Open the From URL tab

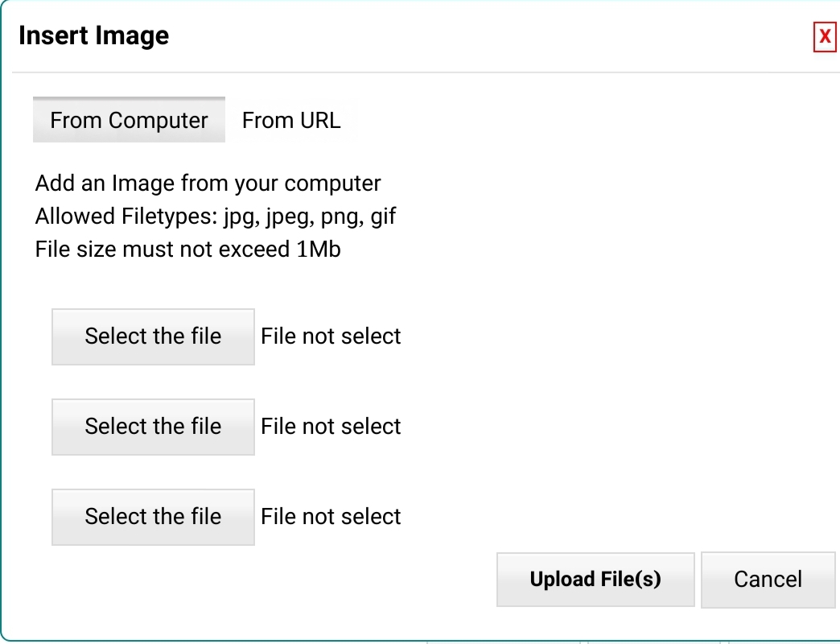point(291,121)
